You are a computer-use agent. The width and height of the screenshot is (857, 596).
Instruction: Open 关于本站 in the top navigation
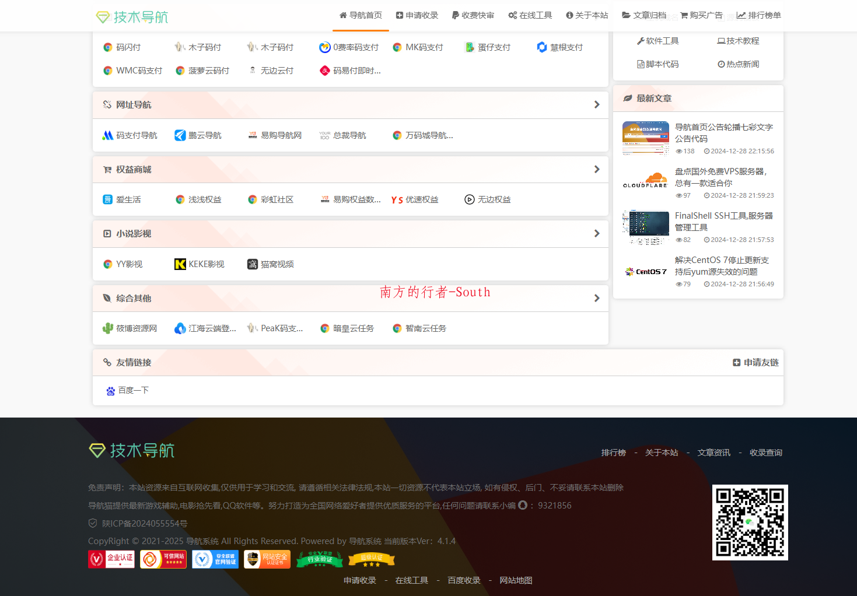tap(587, 15)
